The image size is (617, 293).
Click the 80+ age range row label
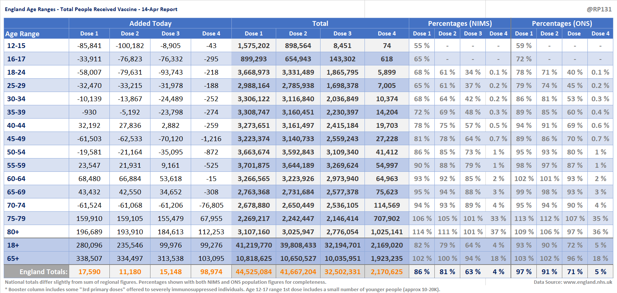click(x=13, y=232)
